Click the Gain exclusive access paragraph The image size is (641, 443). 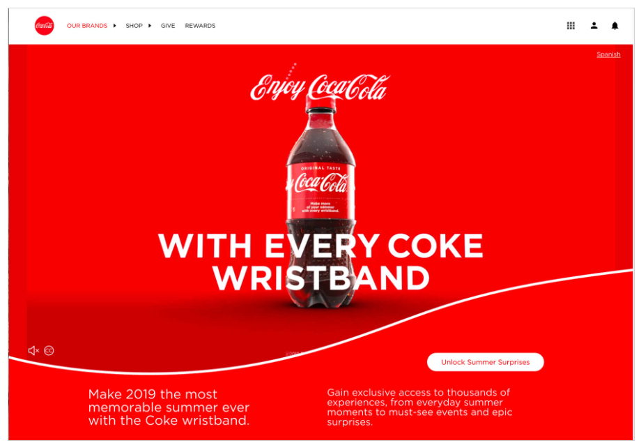coord(419,407)
